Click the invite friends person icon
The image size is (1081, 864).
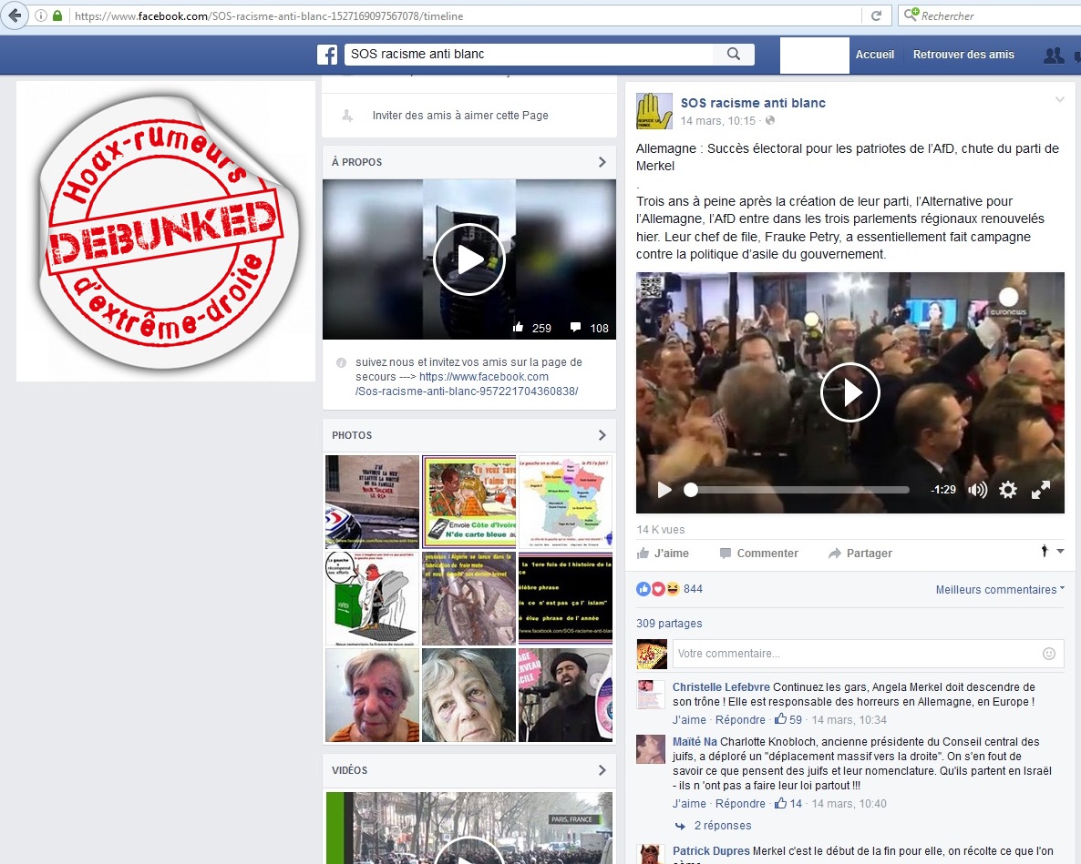(x=347, y=116)
